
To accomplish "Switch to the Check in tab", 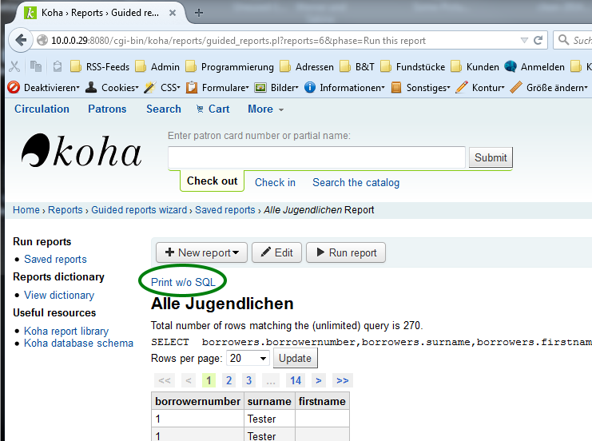I will coord(275,182).
